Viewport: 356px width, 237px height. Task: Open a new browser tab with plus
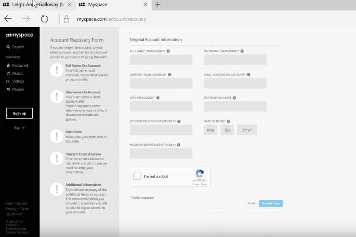point(158,4)
